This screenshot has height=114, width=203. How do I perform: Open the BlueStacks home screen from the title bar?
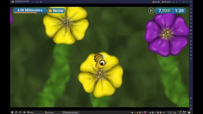point(37,2)
